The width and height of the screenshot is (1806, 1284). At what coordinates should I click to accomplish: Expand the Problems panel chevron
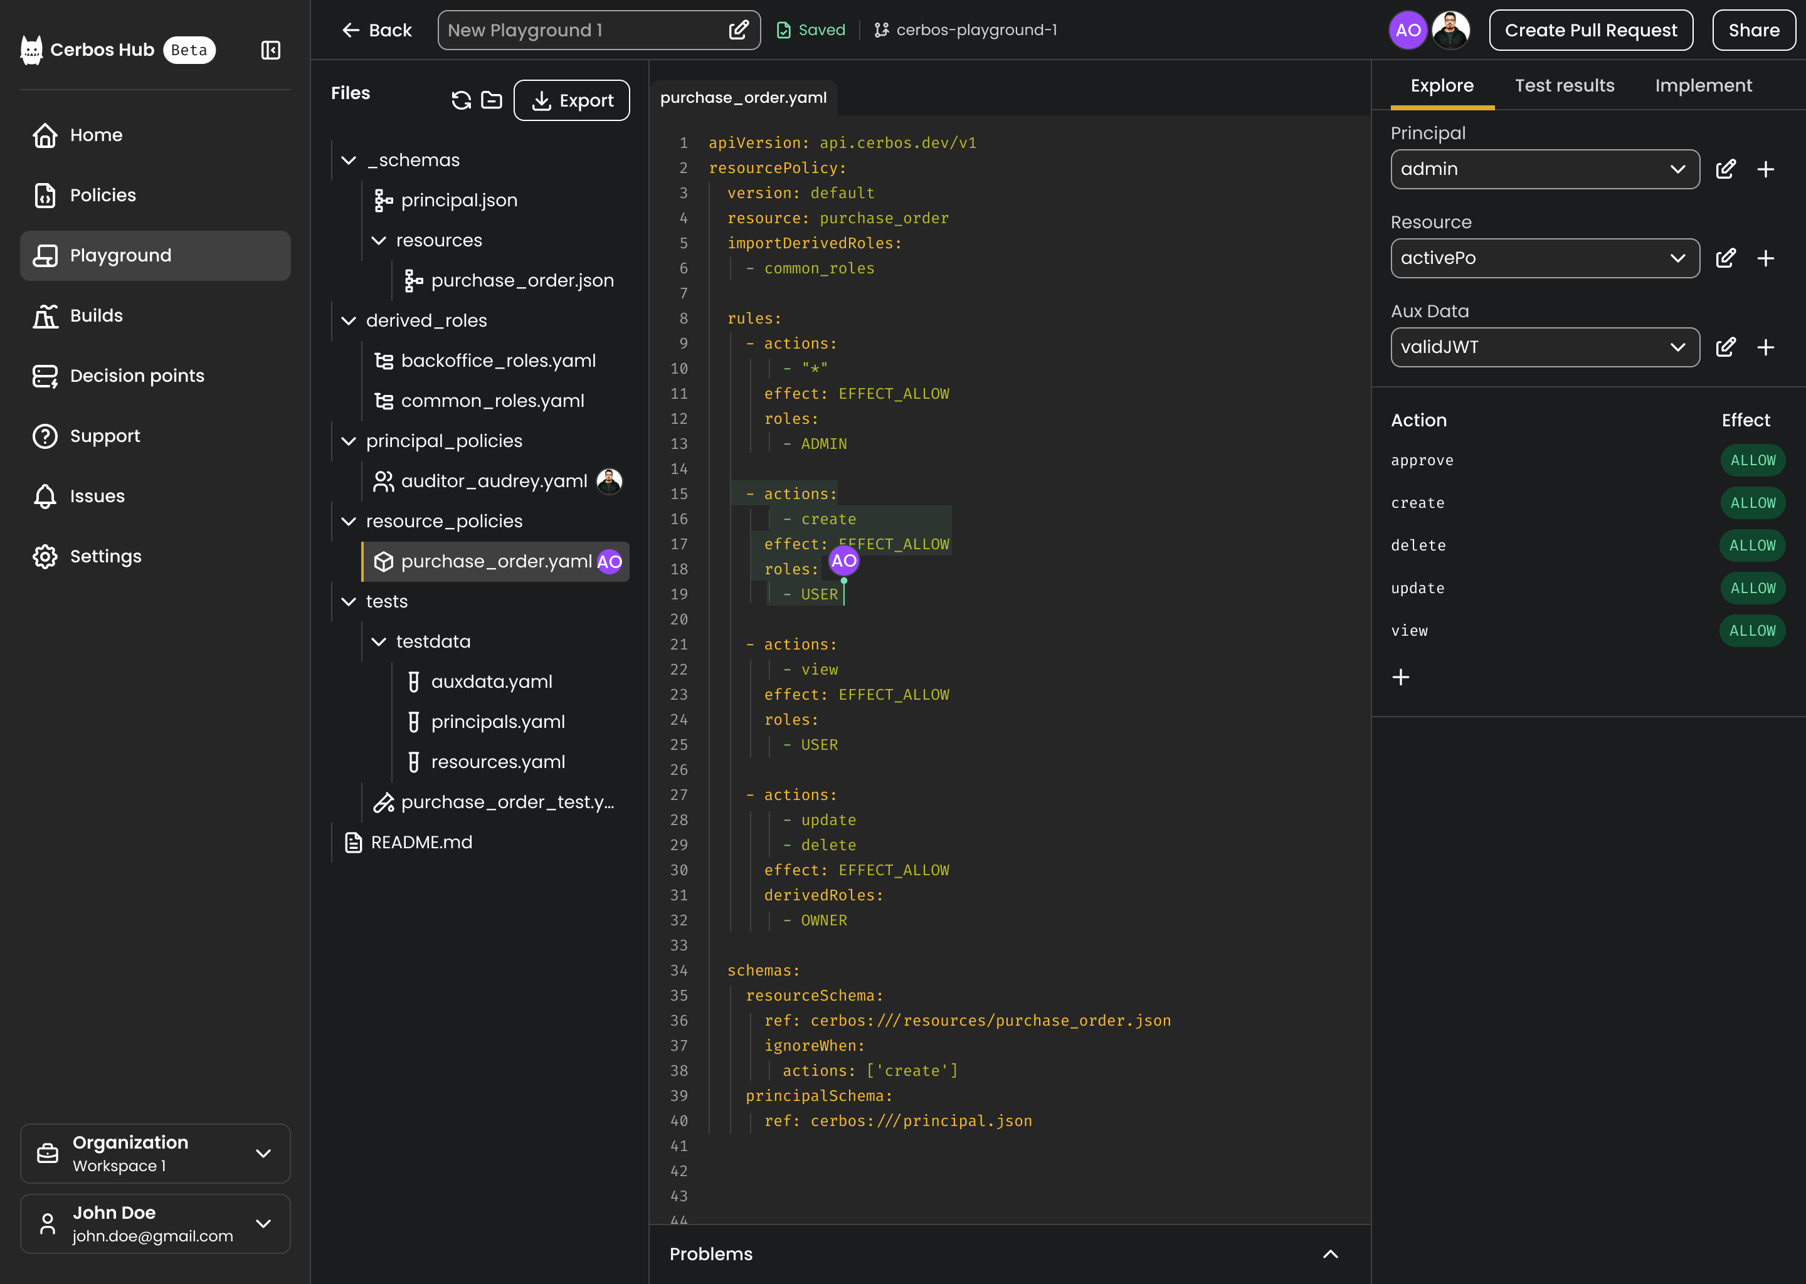pyautogui.click(x=1330, y=1254)
